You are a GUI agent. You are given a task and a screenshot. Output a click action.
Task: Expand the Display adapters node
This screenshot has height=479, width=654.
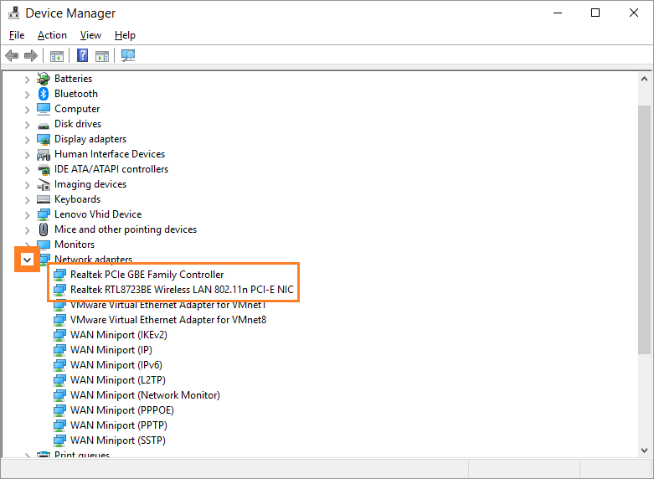(x=27, y=139)
